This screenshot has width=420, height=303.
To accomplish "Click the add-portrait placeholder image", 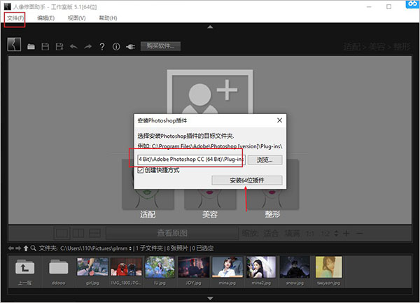I will tap(210, 92).
